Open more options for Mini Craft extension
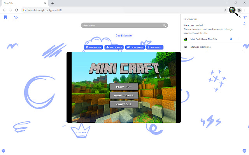Image resolution: width=249 pixels, height=155 pixels. (239, 39)
